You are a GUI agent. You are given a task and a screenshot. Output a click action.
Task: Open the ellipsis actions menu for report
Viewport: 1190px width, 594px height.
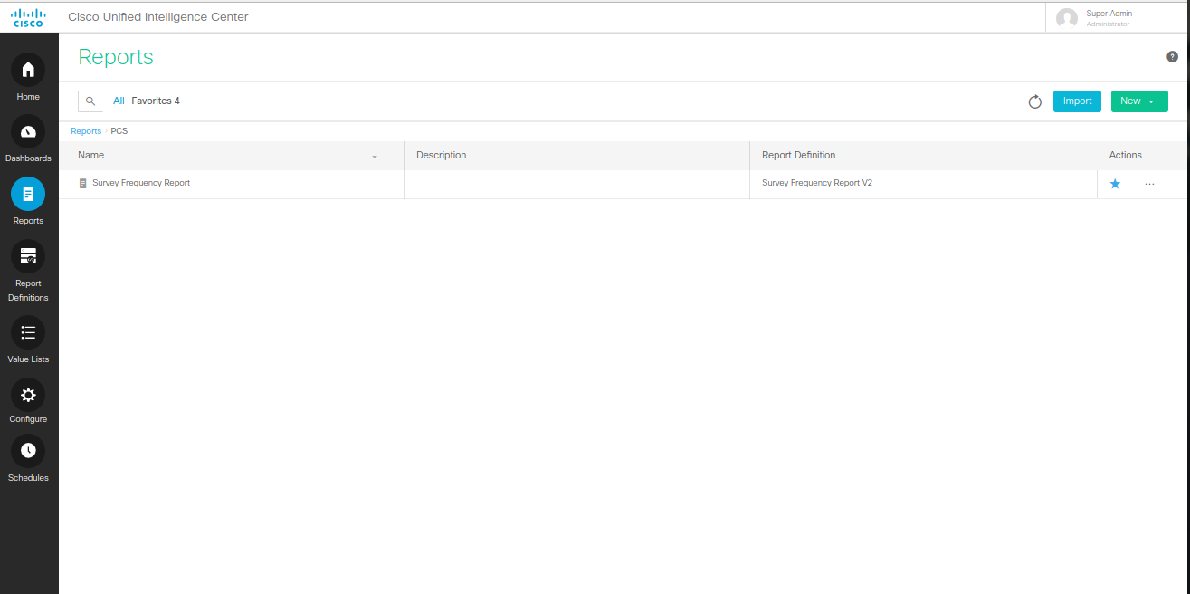tap(1149, 184)
